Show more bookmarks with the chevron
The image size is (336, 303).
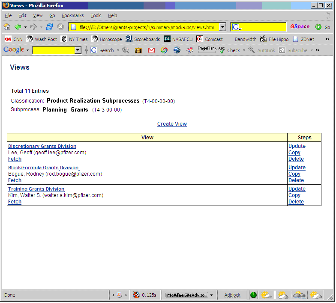[x=327, y=39]
